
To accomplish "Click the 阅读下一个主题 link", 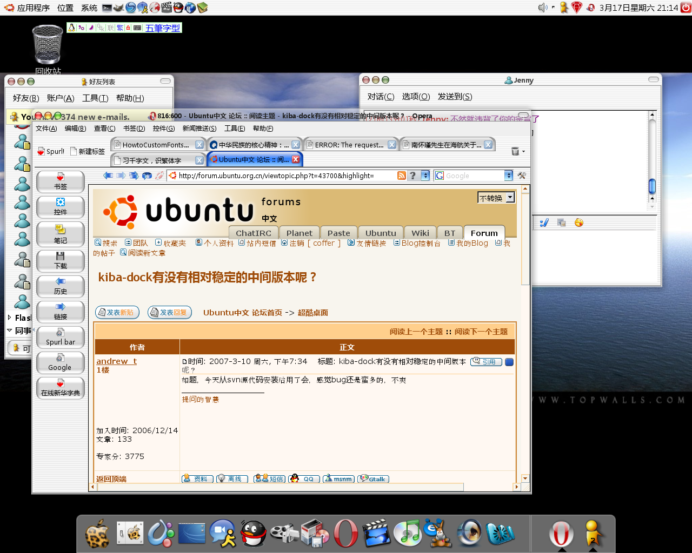I will (x=481, y=332).
